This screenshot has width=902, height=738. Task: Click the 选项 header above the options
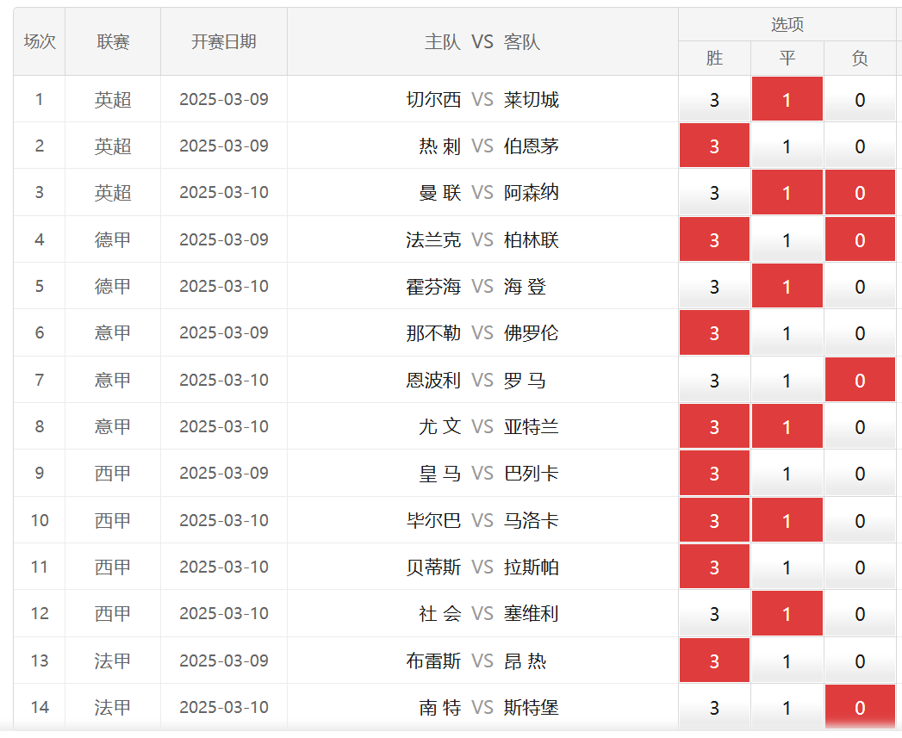click(x=787, y=24)
